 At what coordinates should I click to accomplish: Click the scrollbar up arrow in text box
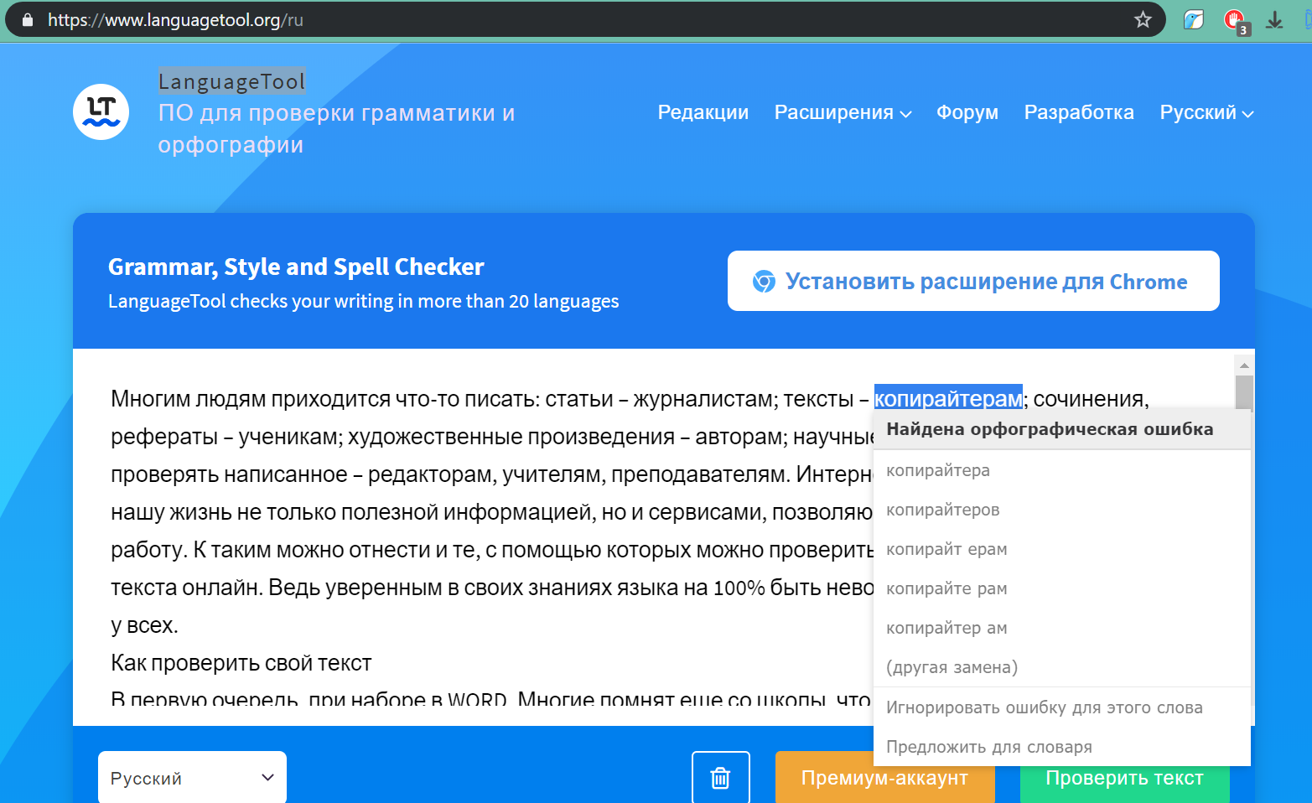point(1244,365)
